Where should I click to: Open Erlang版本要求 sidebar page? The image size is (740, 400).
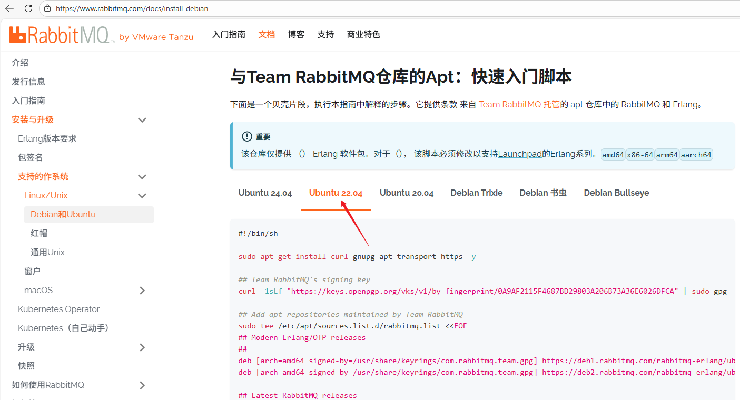pyautogui.click(x=47, y=138)
